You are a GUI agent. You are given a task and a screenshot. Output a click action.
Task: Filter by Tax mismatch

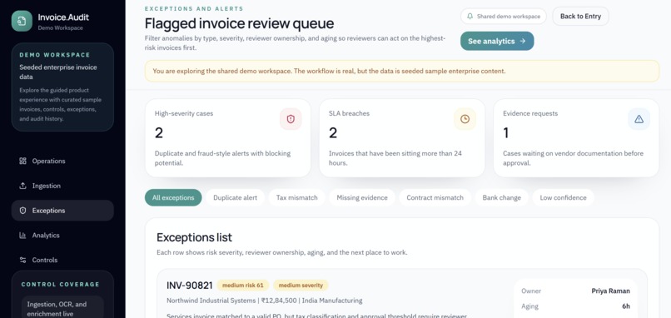pos(297,198)
